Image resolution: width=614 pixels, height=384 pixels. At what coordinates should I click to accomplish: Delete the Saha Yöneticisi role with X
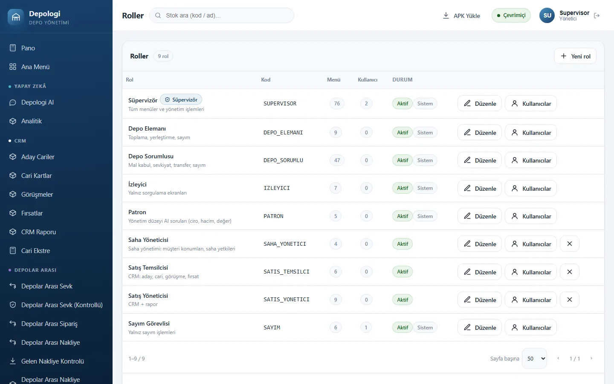(x=569, y=244)
